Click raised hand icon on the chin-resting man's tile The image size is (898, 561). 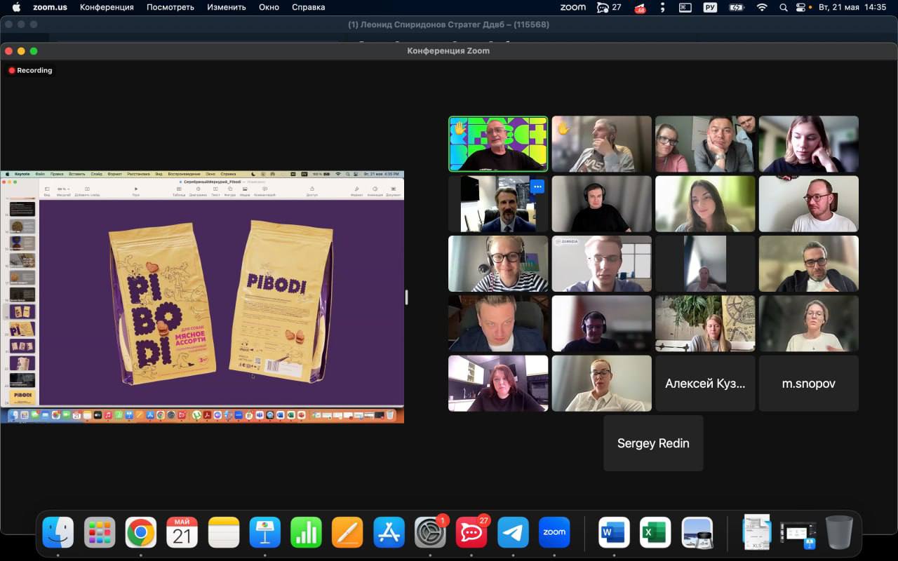click(563, 128)
